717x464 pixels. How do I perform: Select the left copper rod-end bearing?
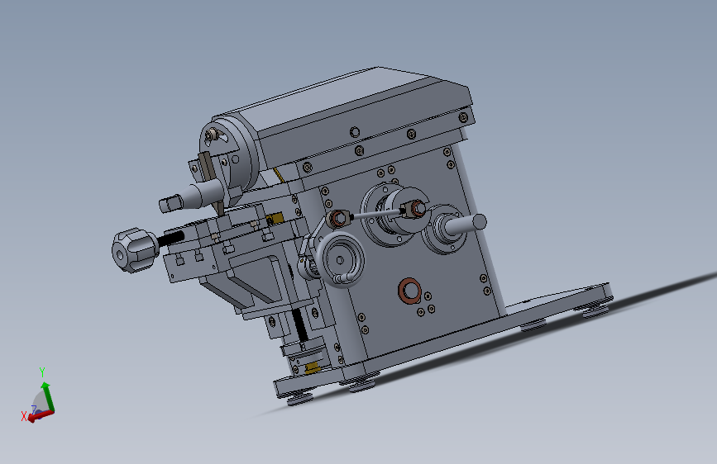(337, 219)
